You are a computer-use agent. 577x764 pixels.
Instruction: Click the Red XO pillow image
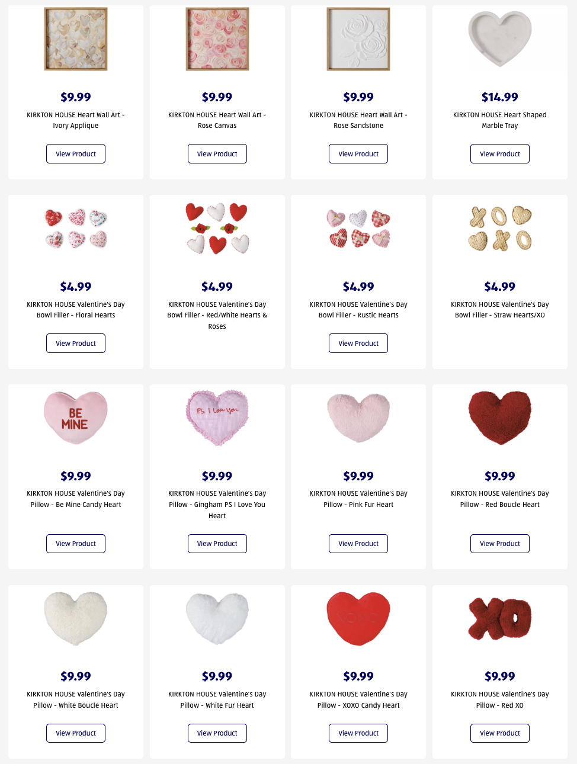pyautogui.click(x=500, y=619)
